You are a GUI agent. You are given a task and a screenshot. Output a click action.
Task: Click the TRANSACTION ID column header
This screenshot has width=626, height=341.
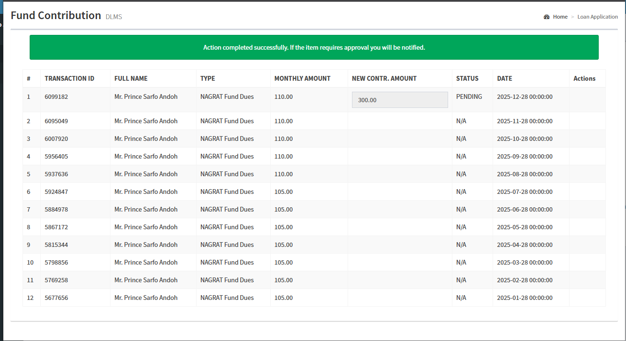click(x=69, y=78)
